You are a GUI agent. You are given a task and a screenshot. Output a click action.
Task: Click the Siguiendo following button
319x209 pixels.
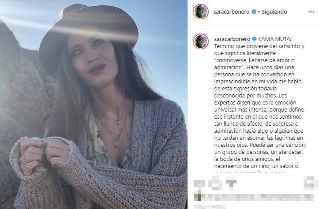click(x=274, y=12)
